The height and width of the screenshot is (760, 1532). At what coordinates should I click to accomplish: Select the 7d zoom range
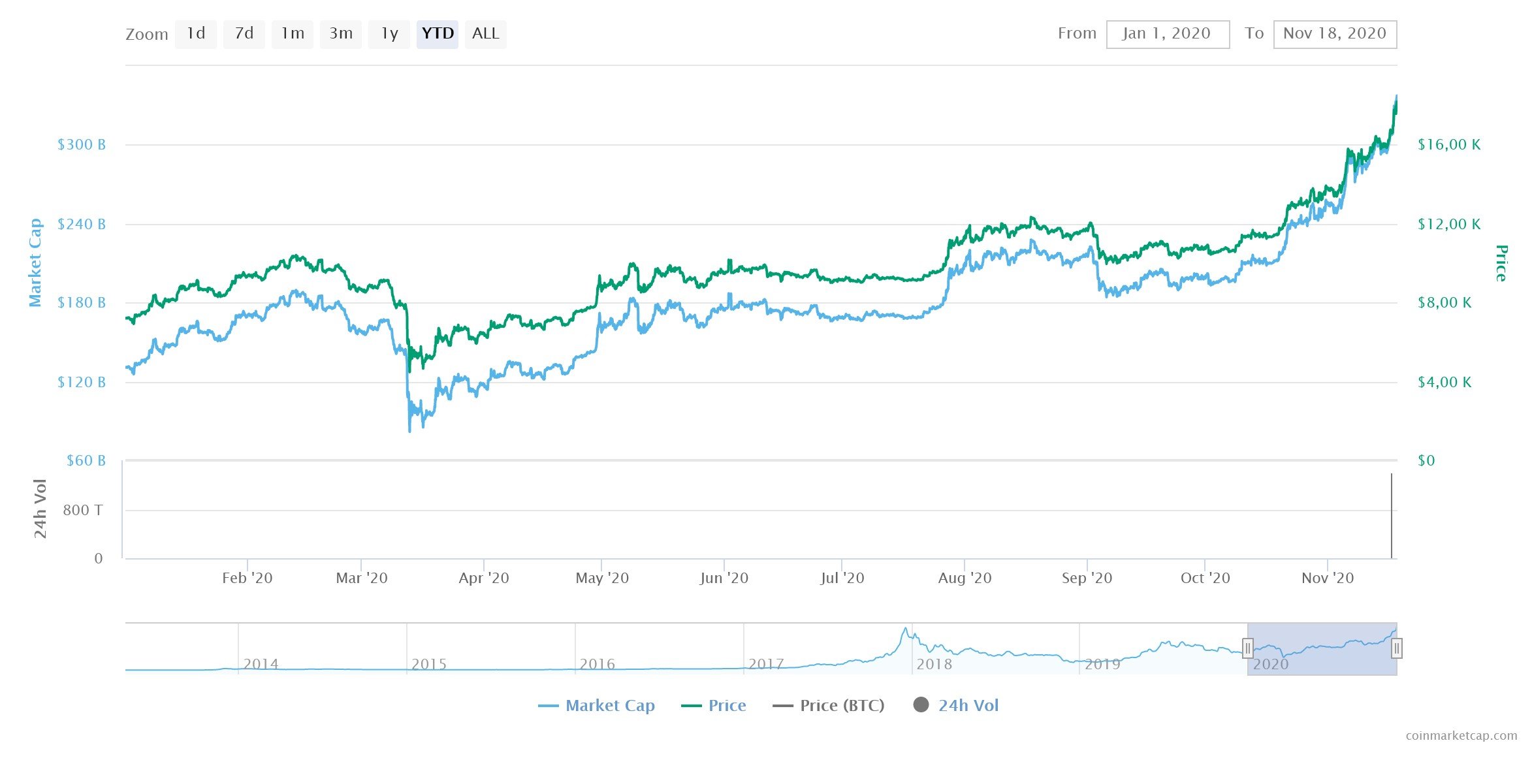244,34
